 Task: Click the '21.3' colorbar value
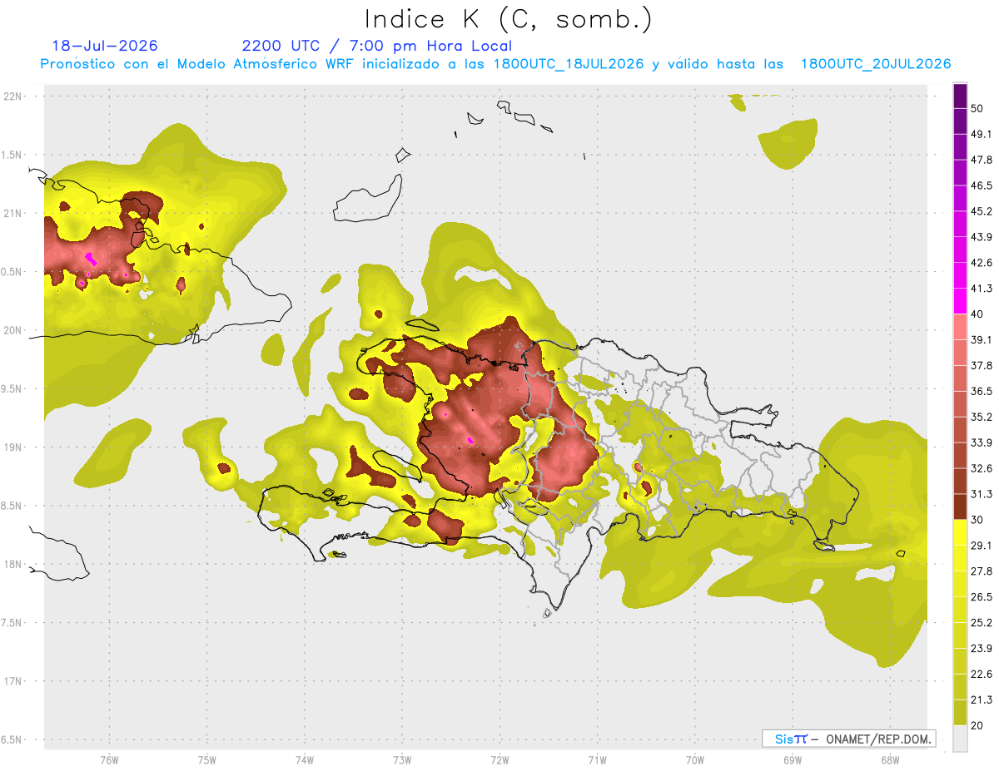pos(982,700)
